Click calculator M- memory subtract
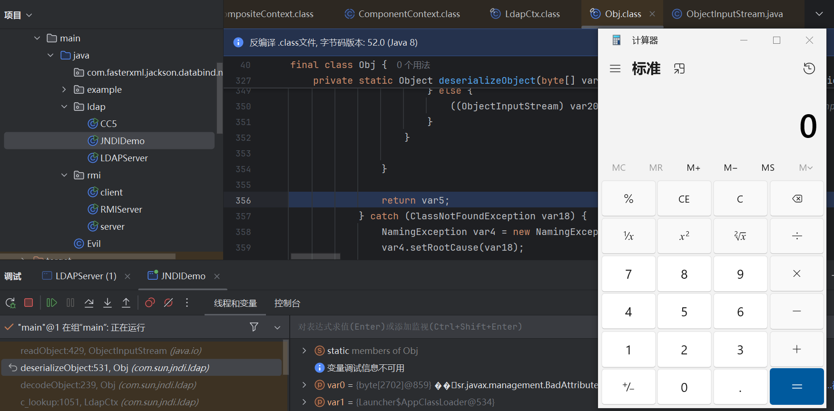This screenshot has width=834, height=411. click(730, 167)
